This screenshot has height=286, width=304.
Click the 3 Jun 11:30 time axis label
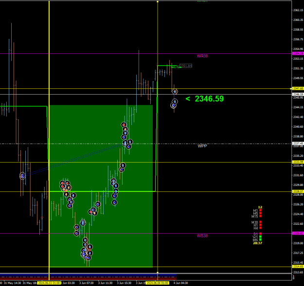(105, 283)
